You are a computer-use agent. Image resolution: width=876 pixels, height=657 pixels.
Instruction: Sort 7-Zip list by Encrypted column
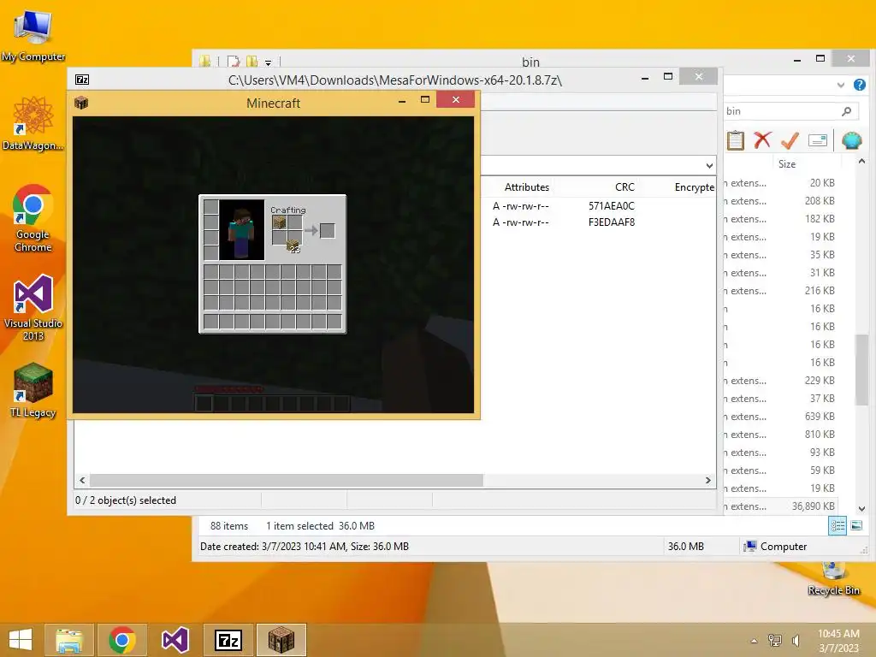tap(694, 187)
